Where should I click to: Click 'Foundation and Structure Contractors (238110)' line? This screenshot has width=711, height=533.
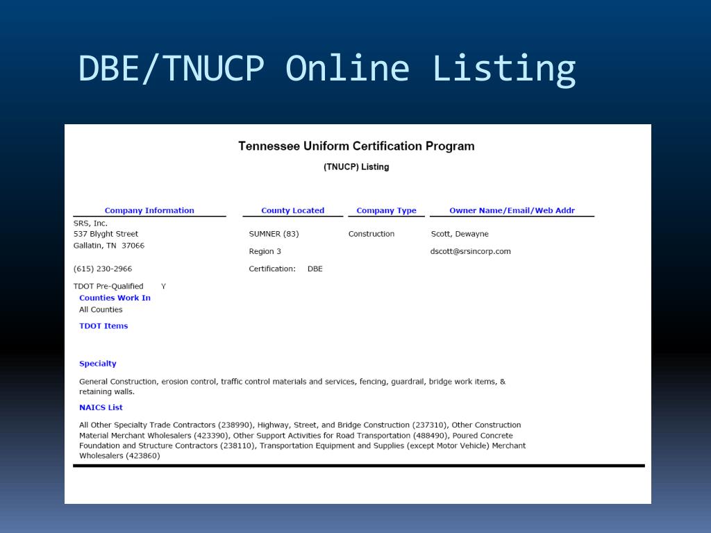coord(303,446)
